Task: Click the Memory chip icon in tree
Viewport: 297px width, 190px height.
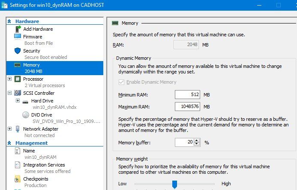Action: point(17,65)
